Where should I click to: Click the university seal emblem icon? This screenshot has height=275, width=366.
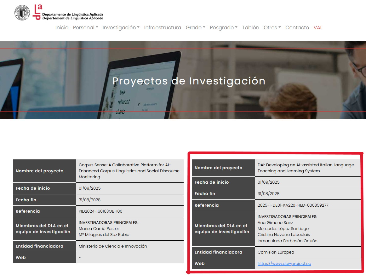pos(22,13)
